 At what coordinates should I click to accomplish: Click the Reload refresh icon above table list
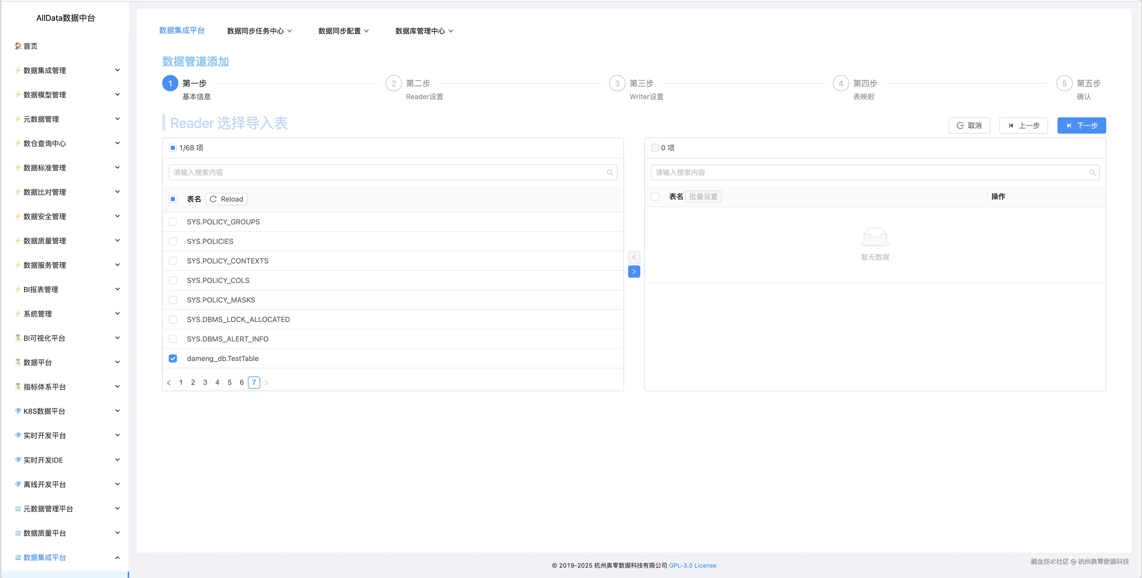pos(213,199)
